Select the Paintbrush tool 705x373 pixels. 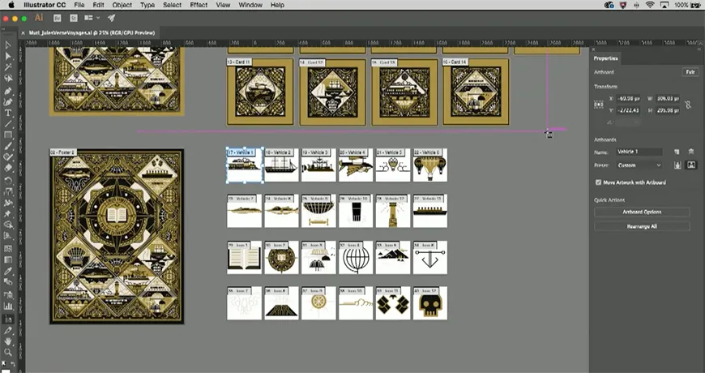(8, 146)
